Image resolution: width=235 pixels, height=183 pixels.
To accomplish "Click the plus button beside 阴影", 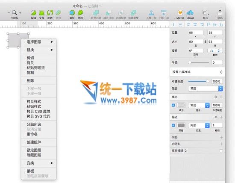I will click(x=221, y=137).
